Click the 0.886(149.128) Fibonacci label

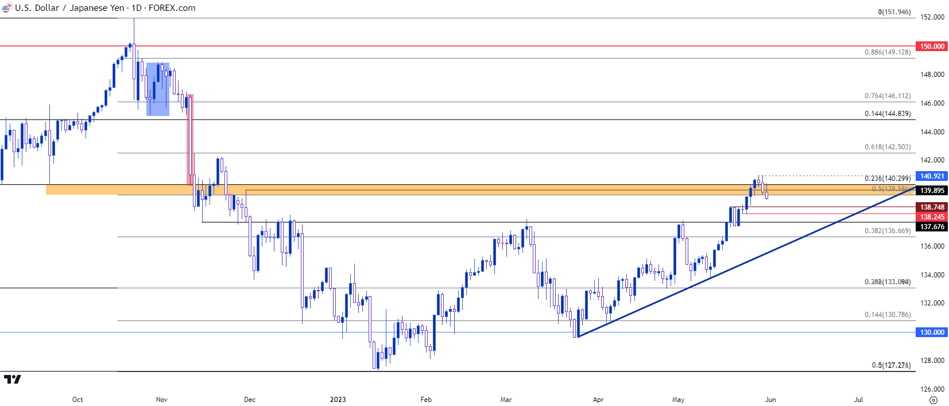[888, 52]
